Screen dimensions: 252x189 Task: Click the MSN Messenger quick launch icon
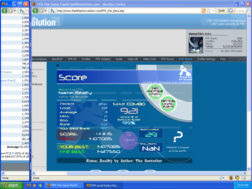click(40, 185)
